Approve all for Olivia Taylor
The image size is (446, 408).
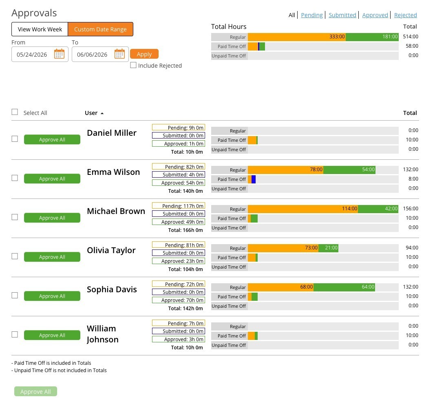tap(52, 257)
